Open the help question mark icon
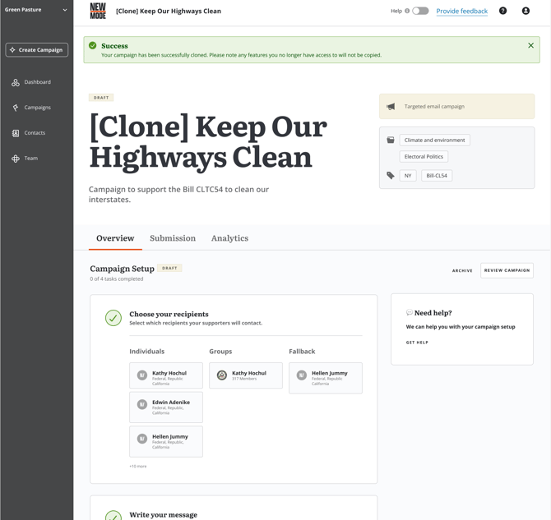This screenshot has width=551, height=520. [502, 11]
